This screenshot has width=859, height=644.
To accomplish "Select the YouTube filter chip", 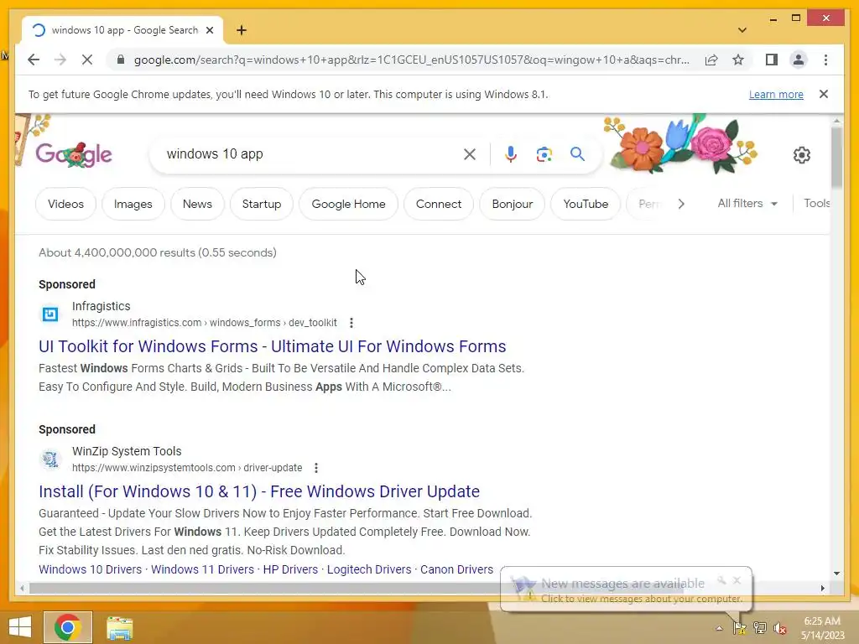I will pos(585,204).
